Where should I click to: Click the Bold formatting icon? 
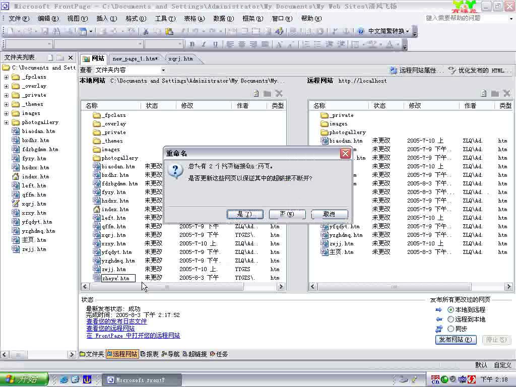(192, 44)
